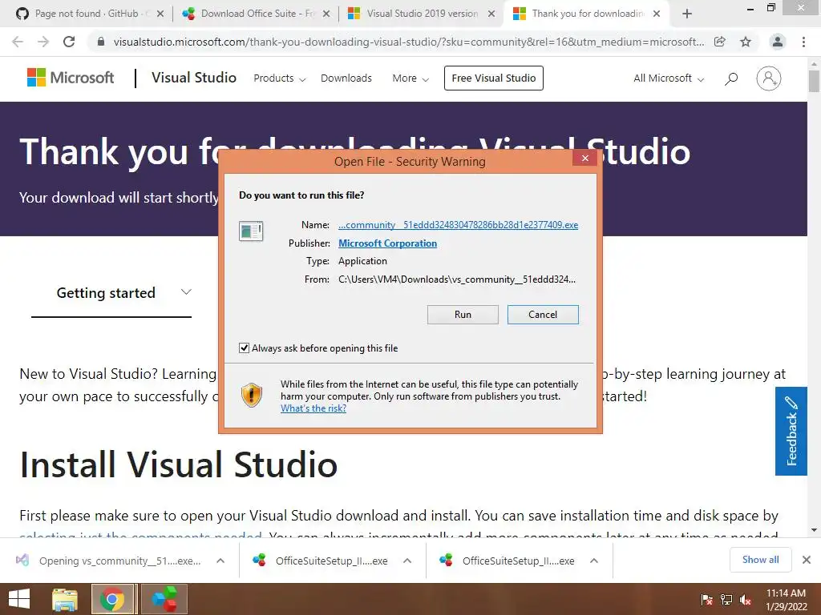Click the page vertical scrollbar thumb
This screenshot has height=615, width=821.
(814, 81)
